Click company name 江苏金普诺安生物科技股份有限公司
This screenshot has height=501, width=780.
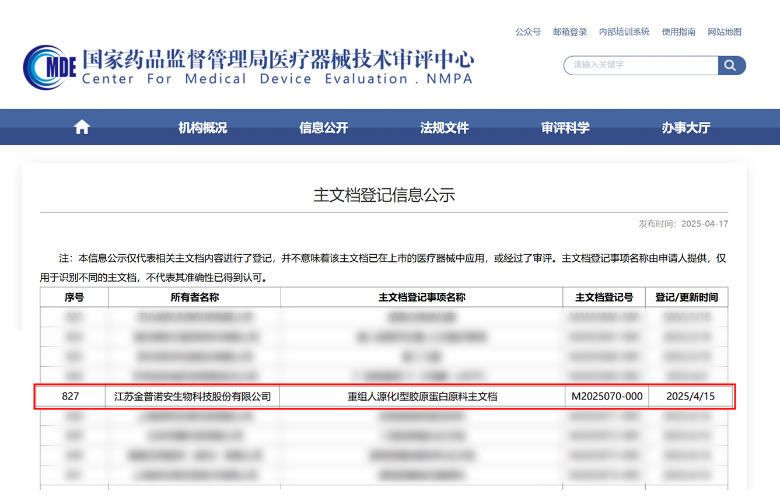coord(192,397)
